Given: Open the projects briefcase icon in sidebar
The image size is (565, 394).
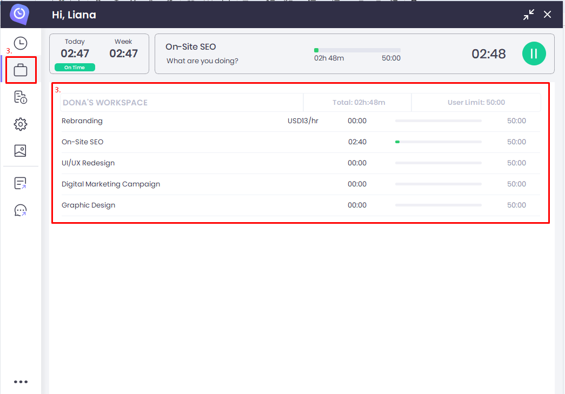Looking at the screenshot, I should click(x=21, y=70).
